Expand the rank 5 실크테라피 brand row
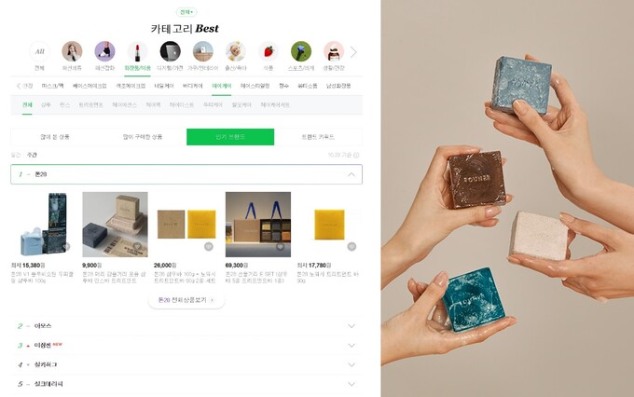Image resolution: width=634 pixels, height=397 pixels. coord(186,384)
